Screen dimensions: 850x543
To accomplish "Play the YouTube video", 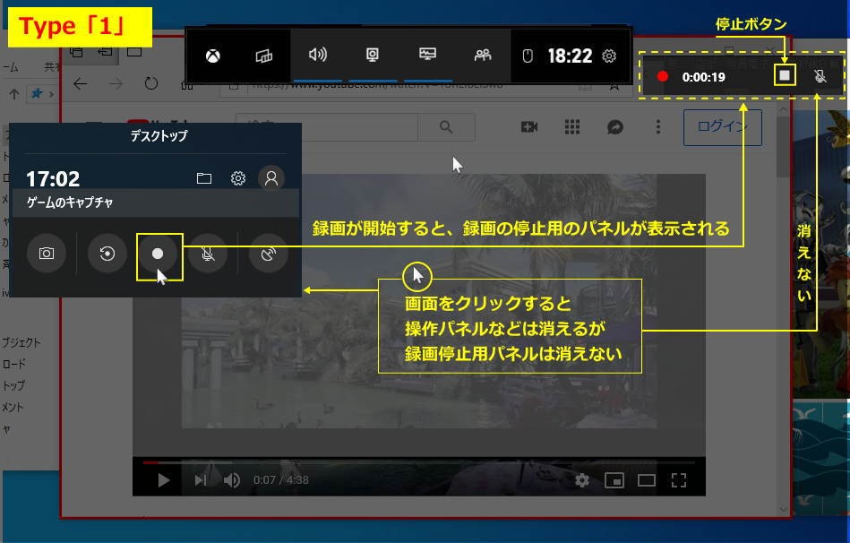I will 163,480.
